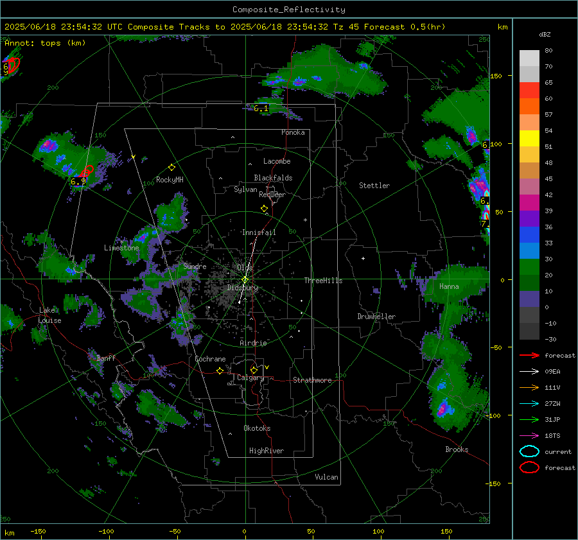Pick the light blue 33-30 dBZ swatch
Screen dimensions: 578x540
(x=529, y=251)
